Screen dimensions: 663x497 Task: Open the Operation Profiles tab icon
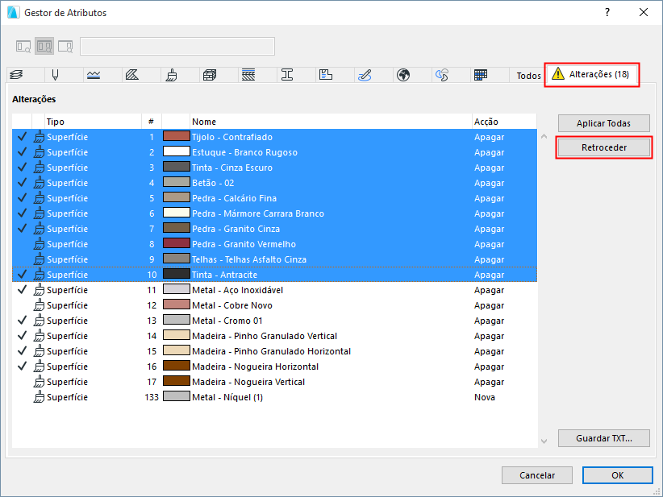click(442, 75)
